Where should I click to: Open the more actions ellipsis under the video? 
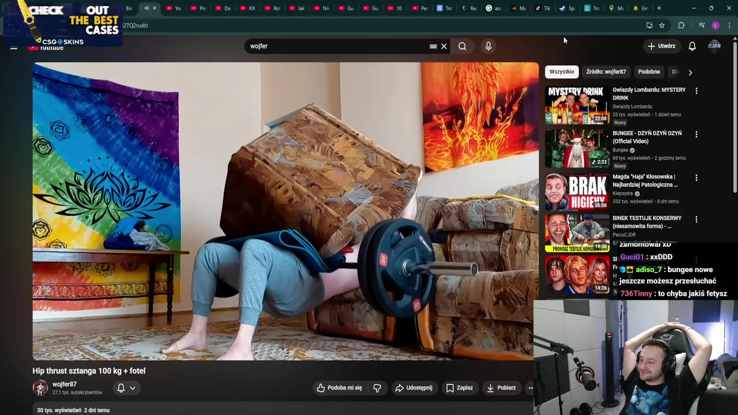point(530,388)
